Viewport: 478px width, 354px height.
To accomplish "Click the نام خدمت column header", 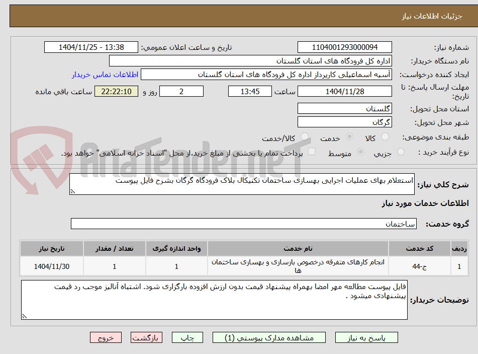I will (x=298, y=249).
